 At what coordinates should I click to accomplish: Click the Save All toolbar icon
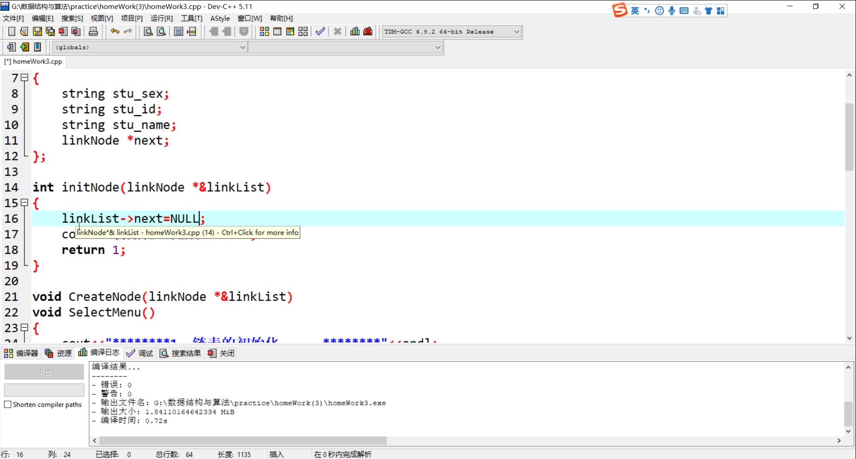[50, 31]
